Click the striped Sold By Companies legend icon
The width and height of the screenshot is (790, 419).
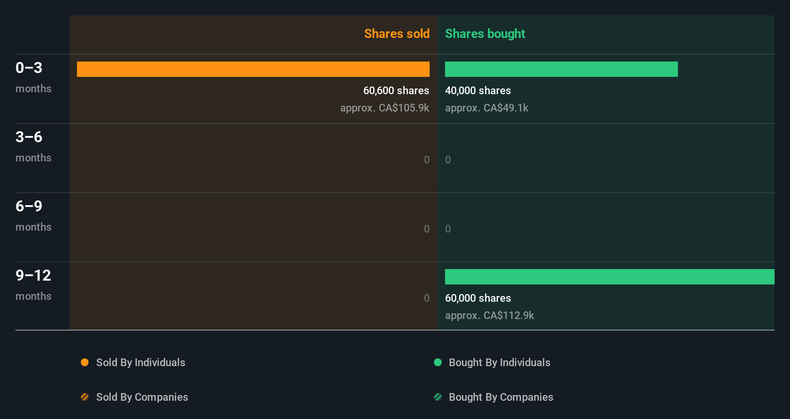85,397
